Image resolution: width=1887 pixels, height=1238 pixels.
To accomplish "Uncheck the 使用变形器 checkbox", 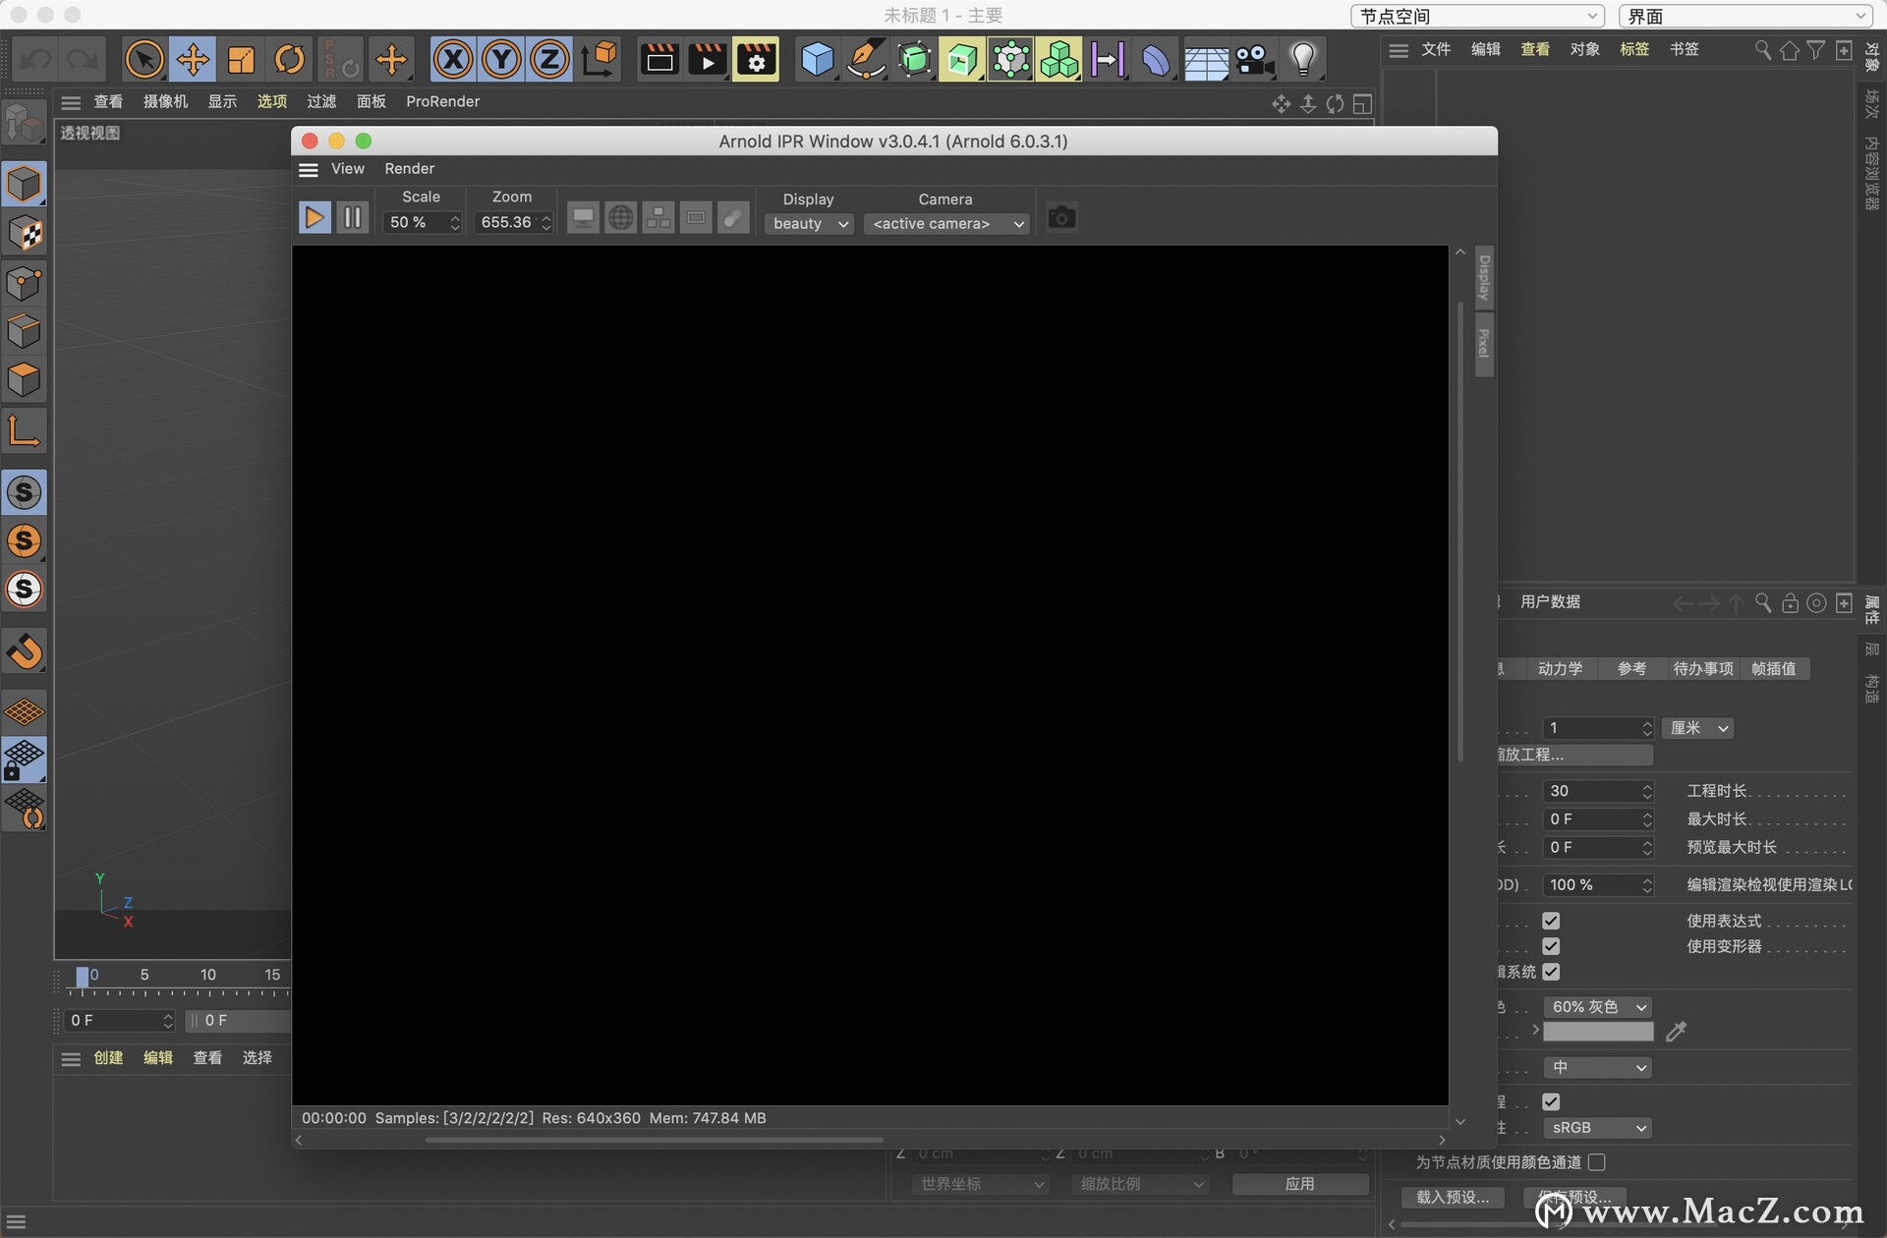I will coord(1552,945).
